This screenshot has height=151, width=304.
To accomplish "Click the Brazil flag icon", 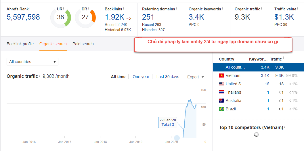I will 221,109.
